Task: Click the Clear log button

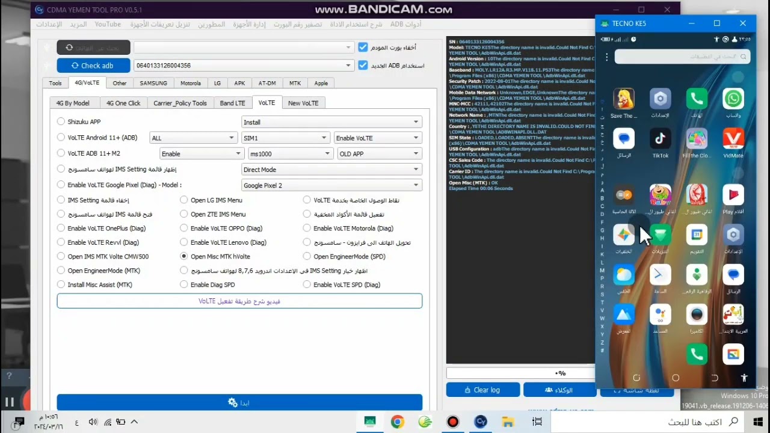Action: point(482,390)
